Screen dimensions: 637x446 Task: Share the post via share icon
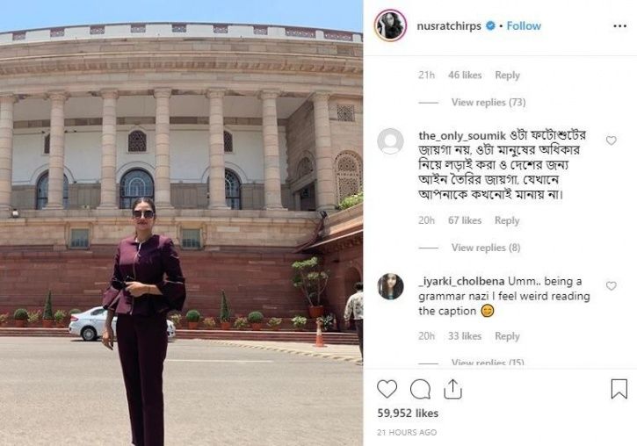(x=452, y=389)
